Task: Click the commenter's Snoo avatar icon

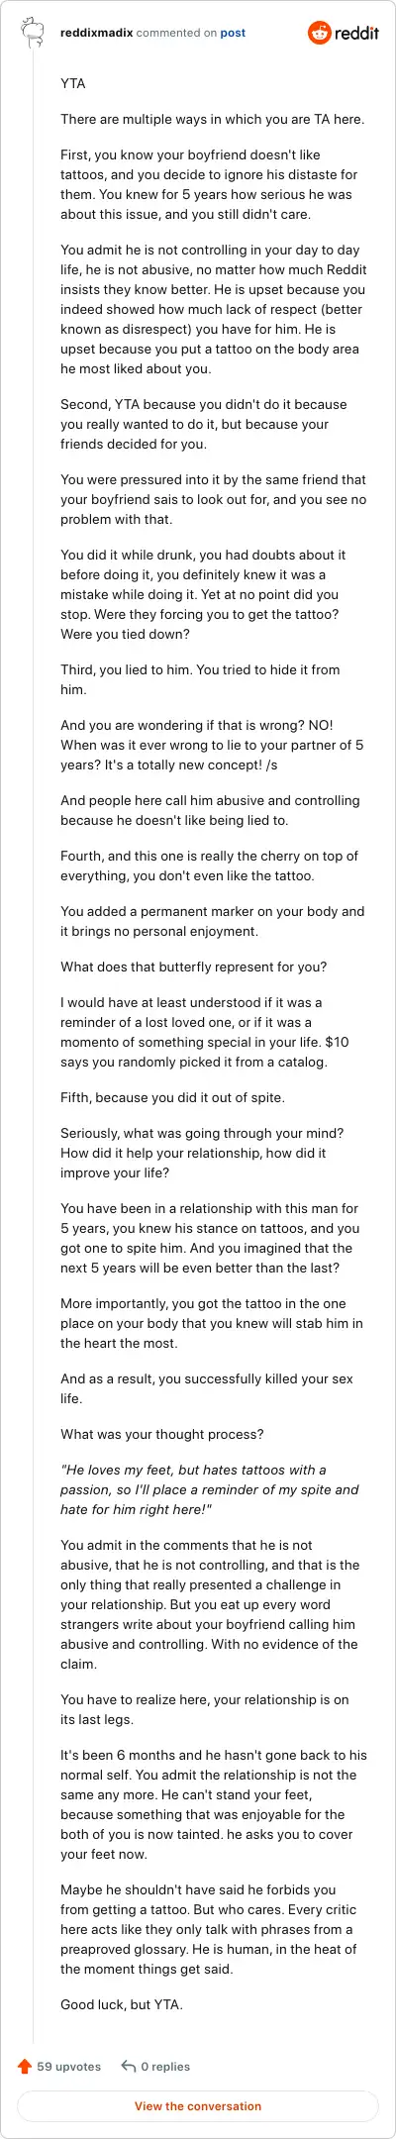Action: click(x=33, y=33)
